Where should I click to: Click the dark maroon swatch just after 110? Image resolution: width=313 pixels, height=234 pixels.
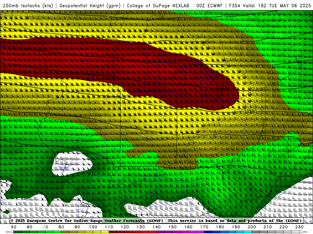point(113,232)
